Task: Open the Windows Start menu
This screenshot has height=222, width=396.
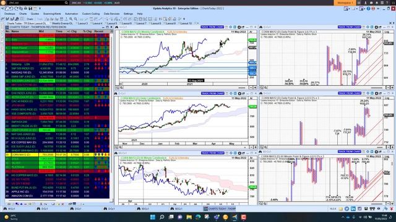Action: point(153,217)
